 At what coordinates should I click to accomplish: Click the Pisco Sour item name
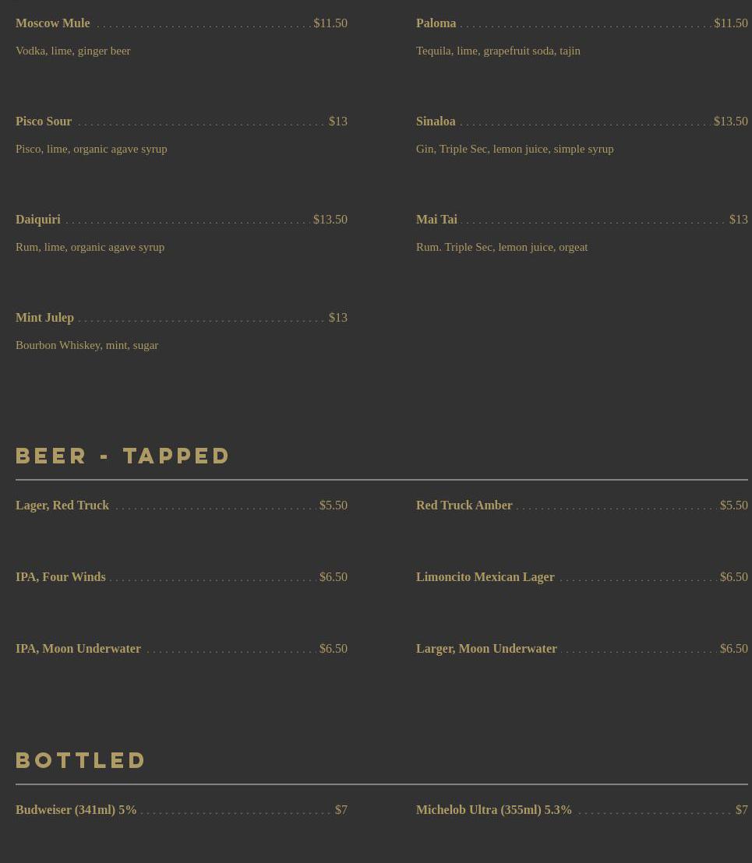[x=44, y=122]
